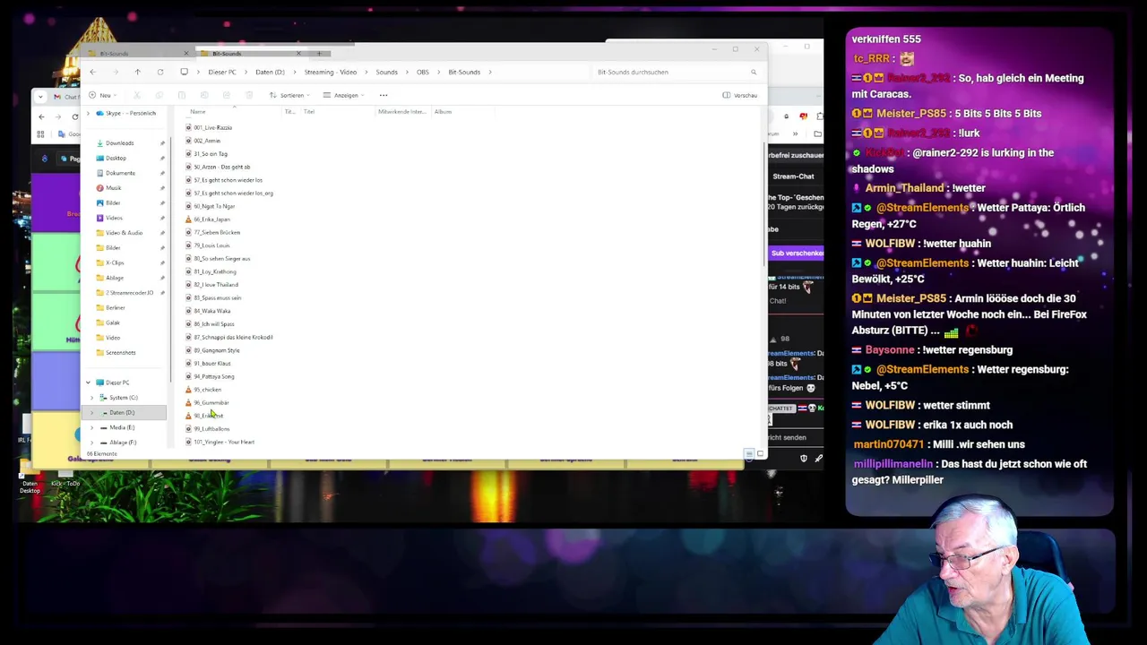1147x645 pixels.
Task: Click the pin icon beside X-Clips
Action: click(x=162, y=262)
